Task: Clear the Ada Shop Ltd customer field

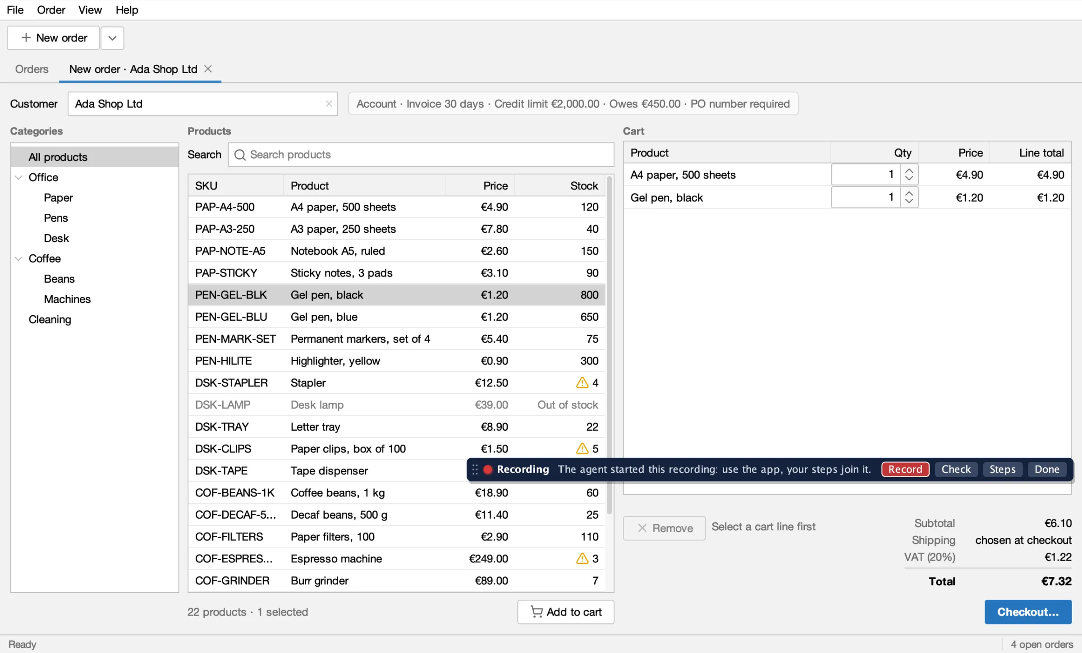Action: 329,104
